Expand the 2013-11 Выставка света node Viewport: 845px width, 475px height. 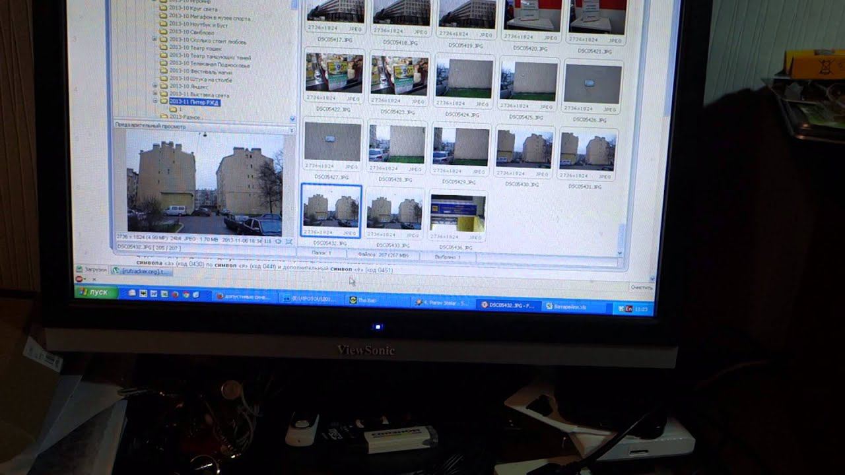click(x=154, y=94)
